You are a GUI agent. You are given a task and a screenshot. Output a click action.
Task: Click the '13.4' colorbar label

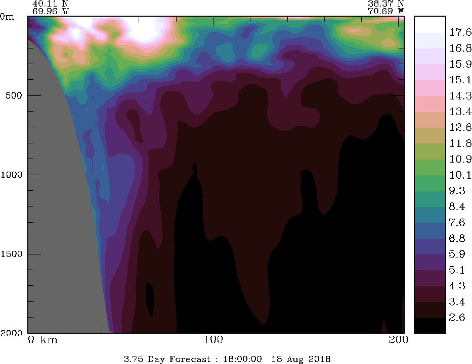coord(460,112)
